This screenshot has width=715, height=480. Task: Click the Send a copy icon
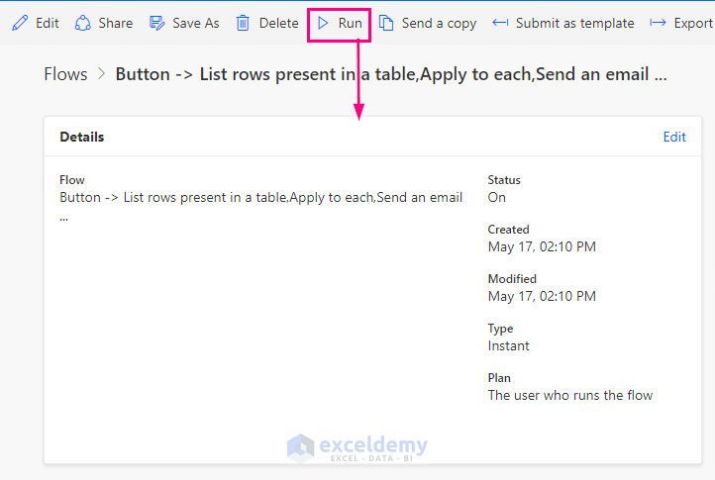pyautogui.click(x=386, y=23)
